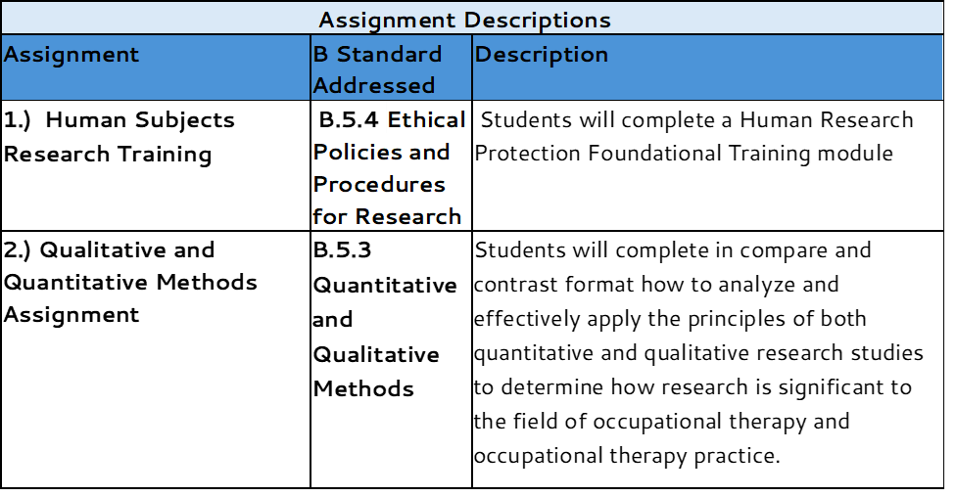
Task: Click the for Research text line
Action: pyautogui.click(x=387, y=216)
